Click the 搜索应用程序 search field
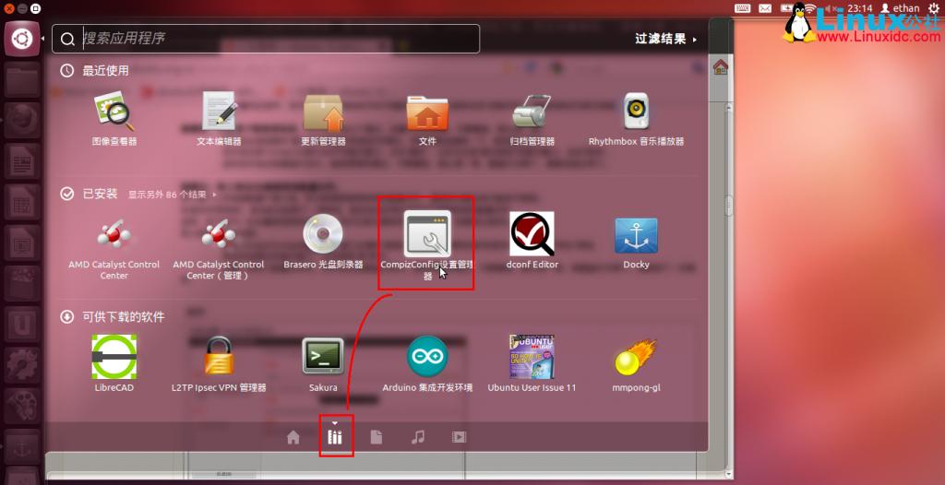The image size is (945, 485). pos(266,39)
